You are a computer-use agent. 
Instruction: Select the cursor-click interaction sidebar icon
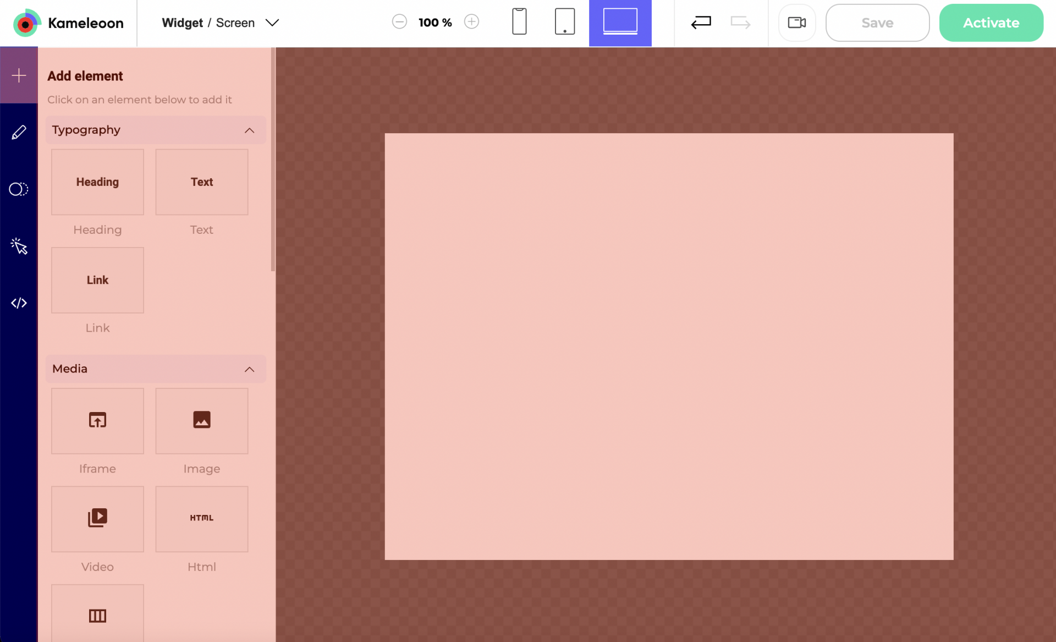19,246
